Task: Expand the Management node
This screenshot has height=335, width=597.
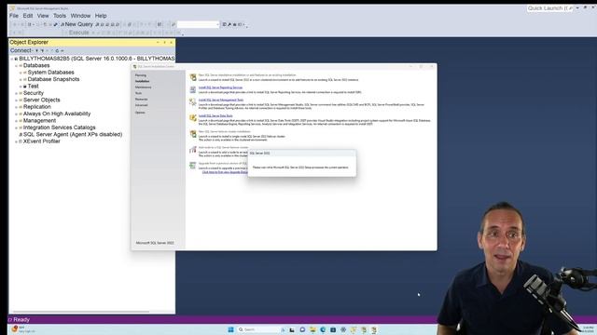Action: [17, 120]
